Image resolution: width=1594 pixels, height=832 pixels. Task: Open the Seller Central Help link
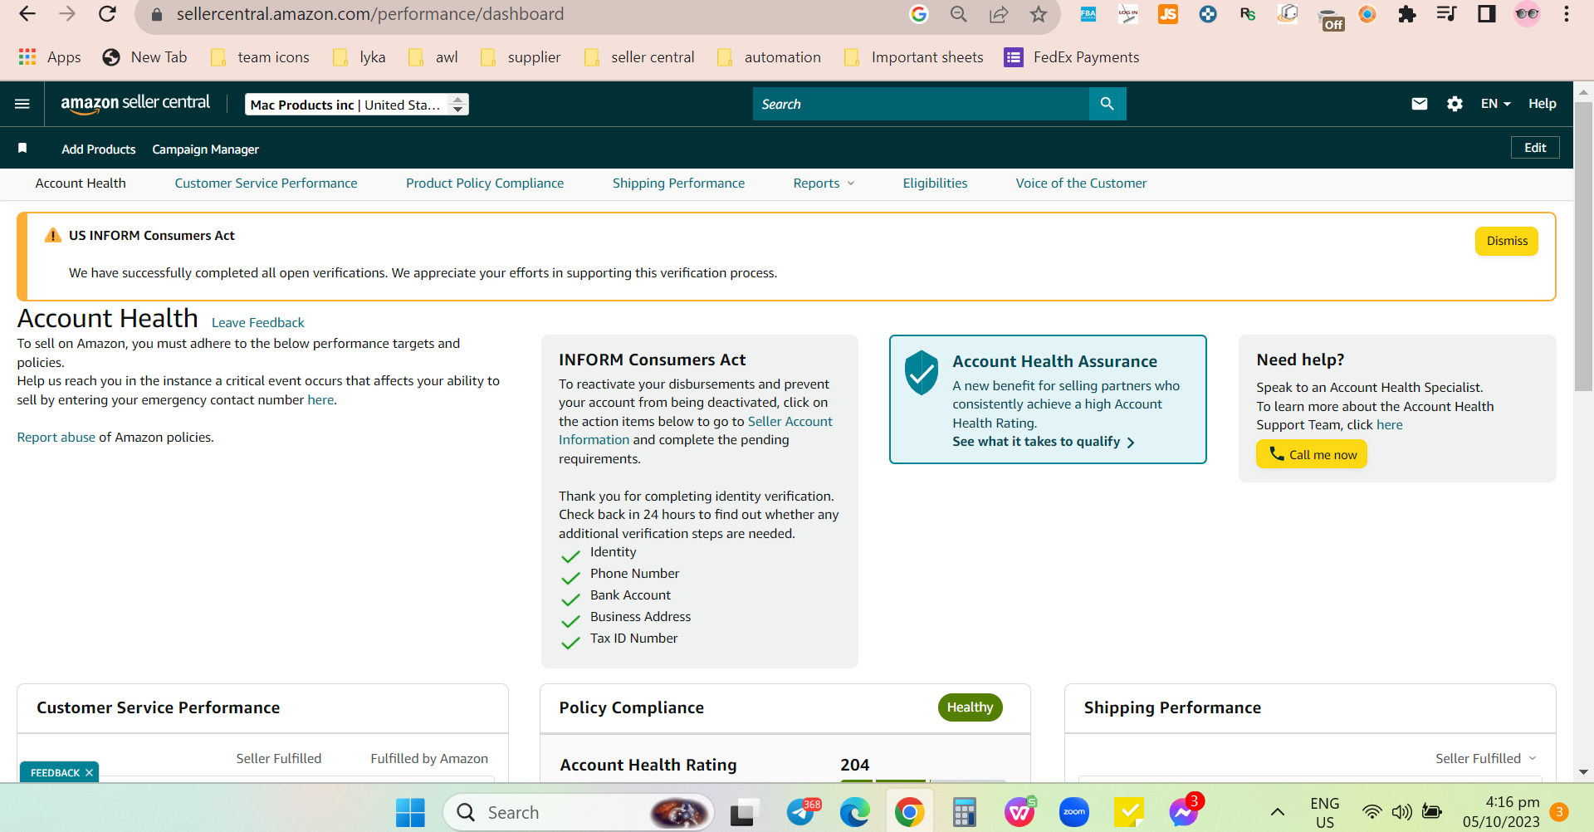1543,104
